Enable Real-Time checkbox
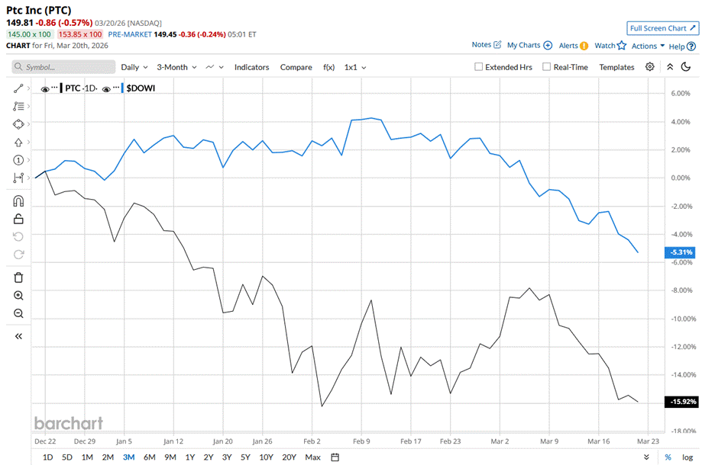The image size is (715, 465). tap(546, 67)
